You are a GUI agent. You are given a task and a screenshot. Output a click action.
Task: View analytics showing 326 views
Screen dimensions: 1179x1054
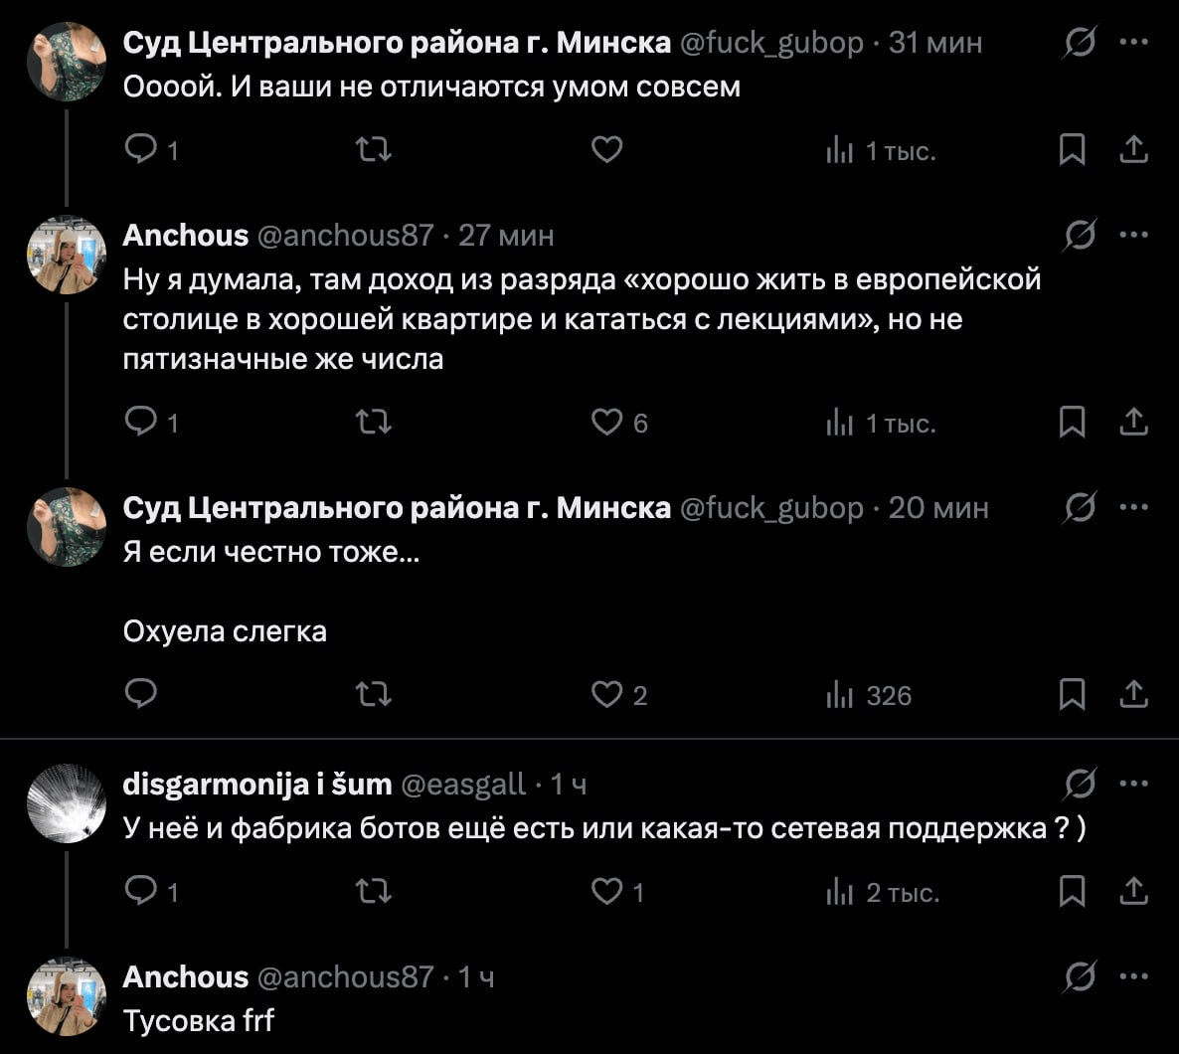[869, 695]
